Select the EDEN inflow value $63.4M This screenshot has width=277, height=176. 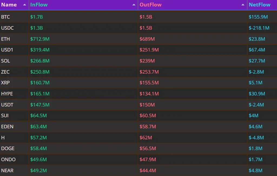tap(38, 127)
